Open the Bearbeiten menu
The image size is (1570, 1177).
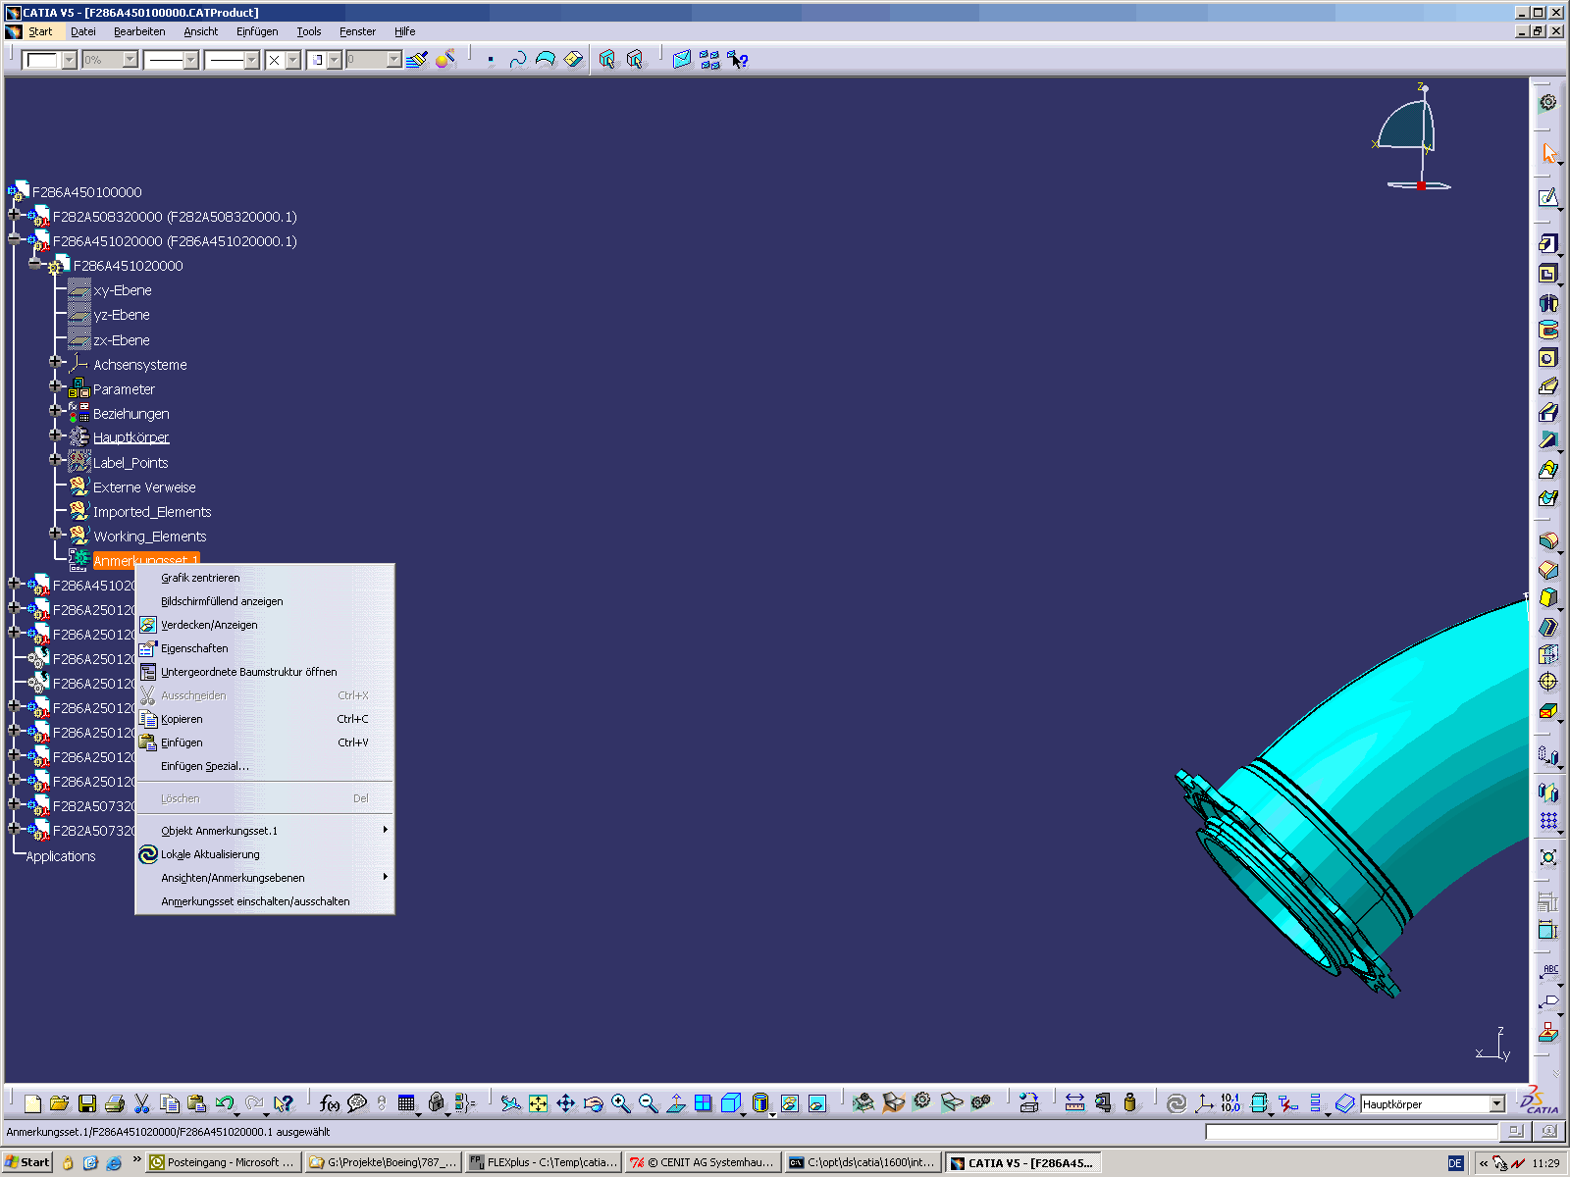(x=139, y=31)
